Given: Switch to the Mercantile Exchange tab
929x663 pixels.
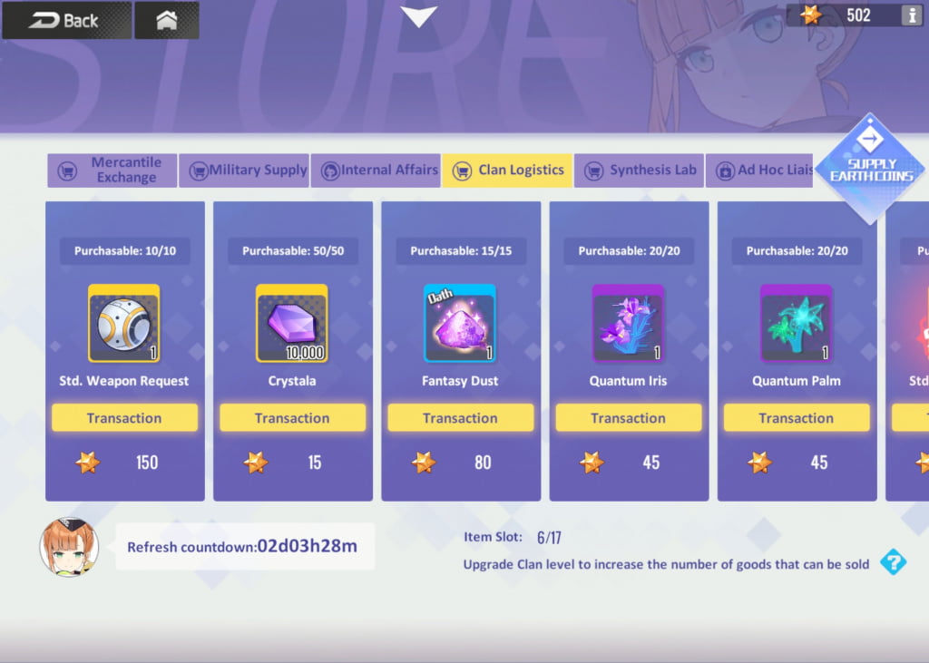Looking at the screenshot, I should (x=112, y=171).
